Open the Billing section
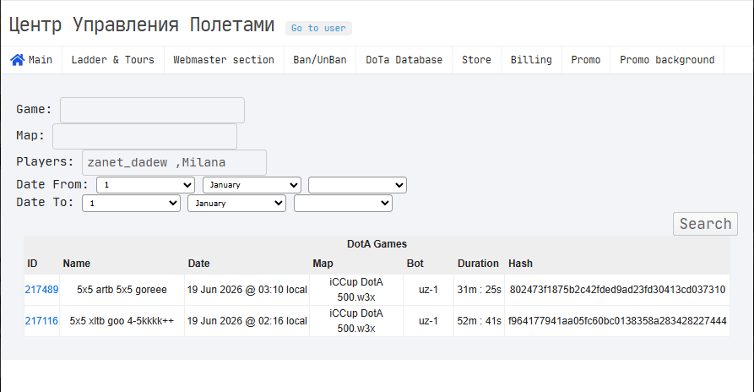Screen dimensions: 754x392 click(x=531, y=60)
